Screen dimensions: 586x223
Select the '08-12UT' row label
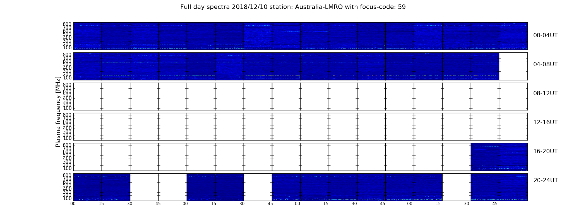tap(546, 93)
